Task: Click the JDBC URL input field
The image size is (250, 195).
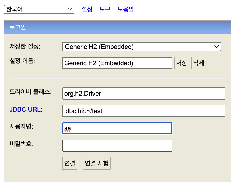Action: (x=144, y=111)
